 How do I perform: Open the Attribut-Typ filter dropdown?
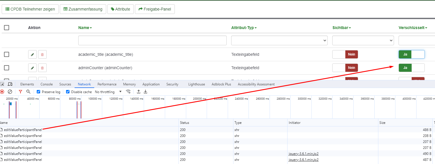[279, 40]
